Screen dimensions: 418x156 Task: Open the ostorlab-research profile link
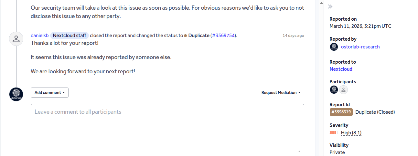click(x=360, y=47)
